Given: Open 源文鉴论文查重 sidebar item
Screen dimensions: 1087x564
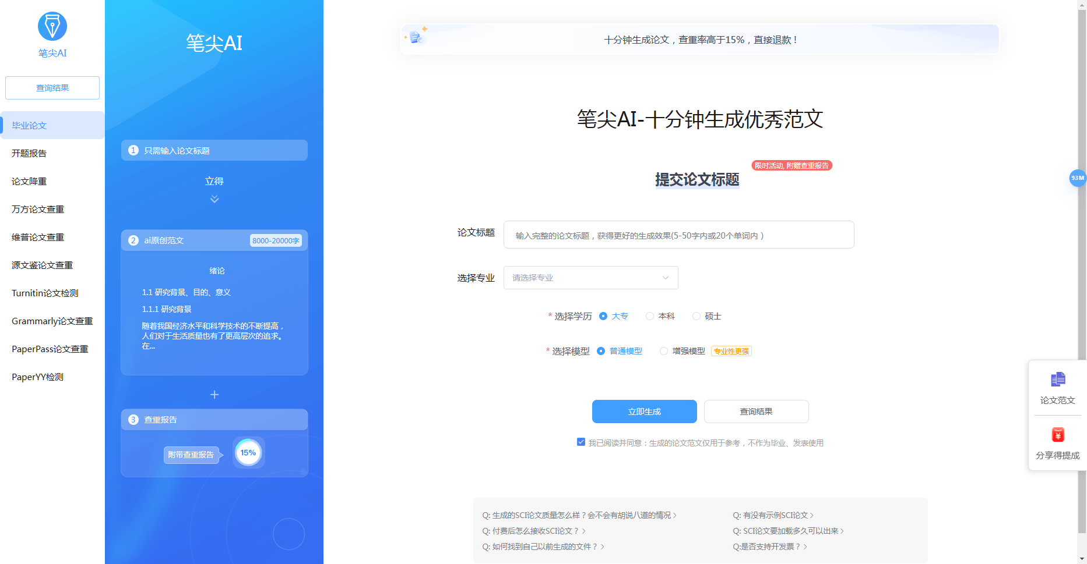Looking at the screenshot, I should pos(52,265).
